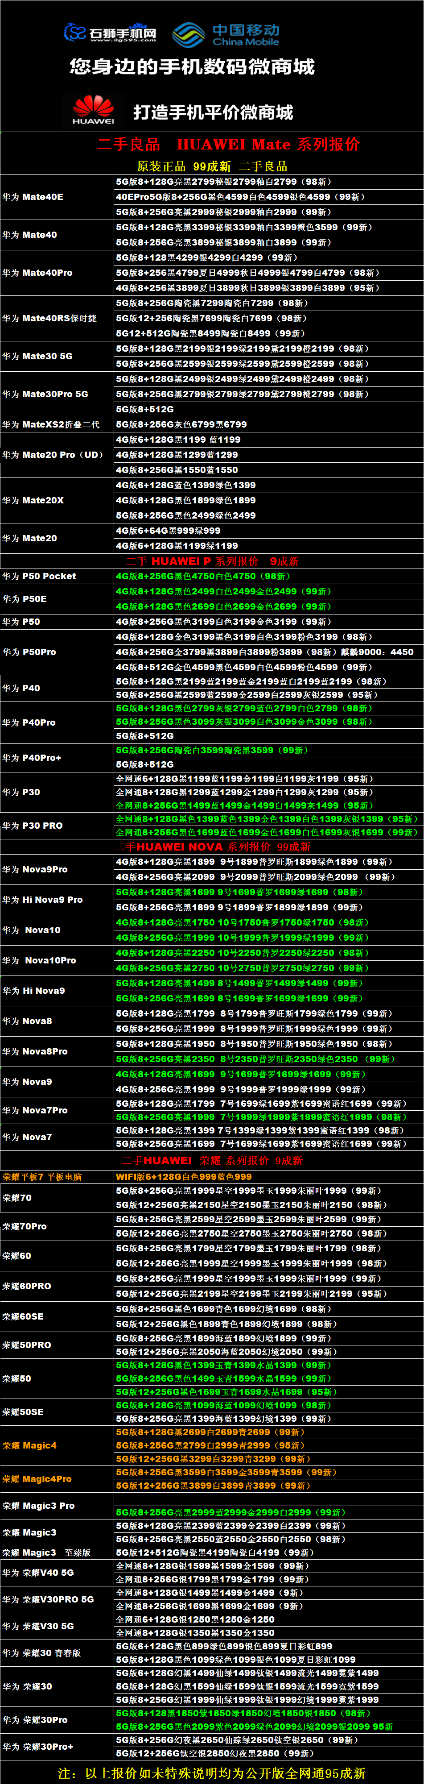Viewport: 424px width, 1785px height.
Task: Click the 5G版12+512G陶瓷黑4199 row
Action: (269, 1553)
